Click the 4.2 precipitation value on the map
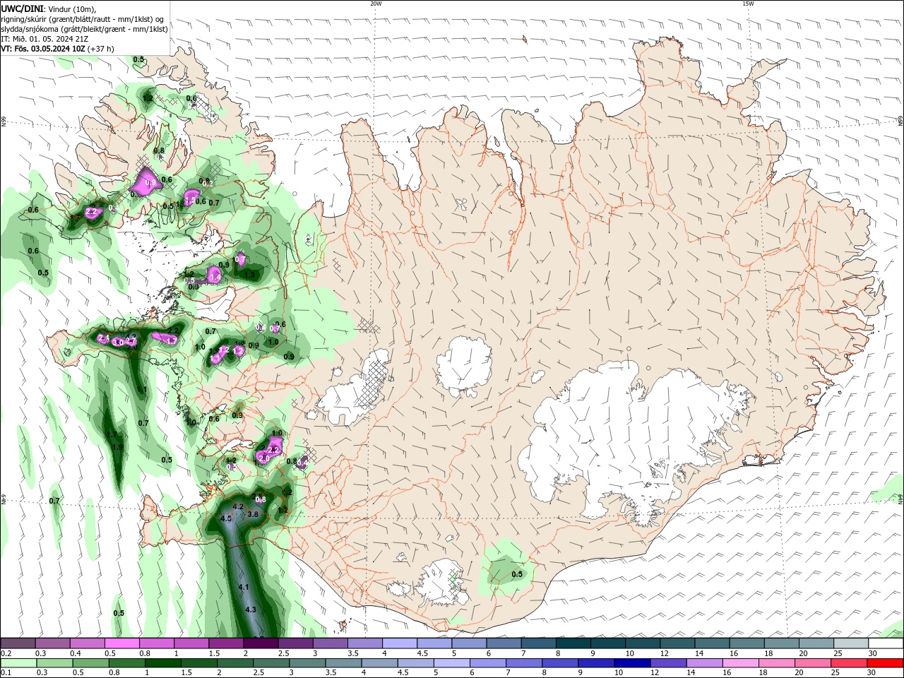The image size is (904, 678). [x=238, y=506]
